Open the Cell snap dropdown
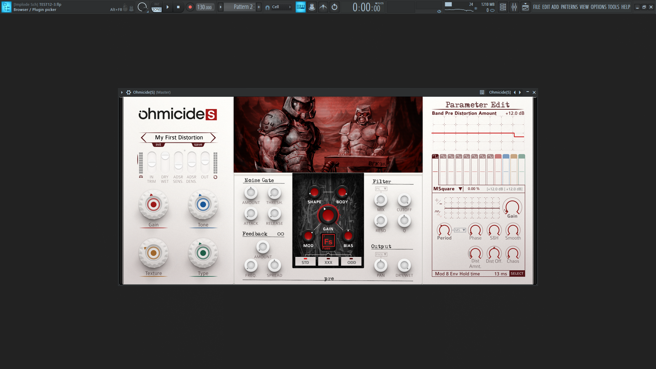 pos(282,7)
